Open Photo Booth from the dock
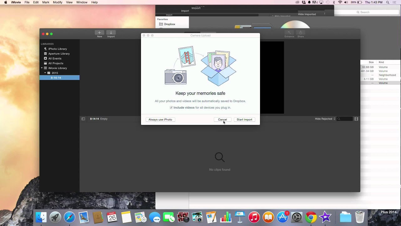Image resolution: width=401 pixels, height=226 pixels. coord(183,217)
